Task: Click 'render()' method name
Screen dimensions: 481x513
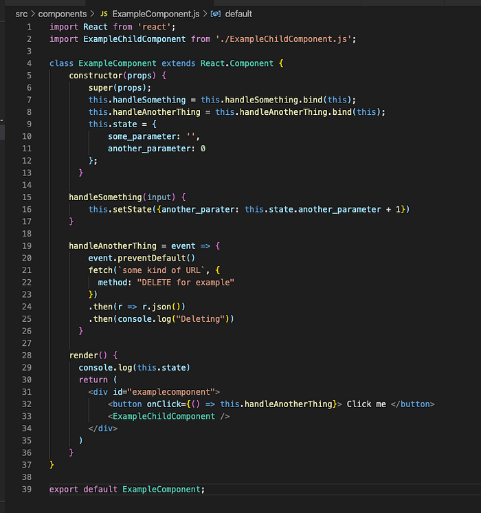Action: click(x=88, y=356)
